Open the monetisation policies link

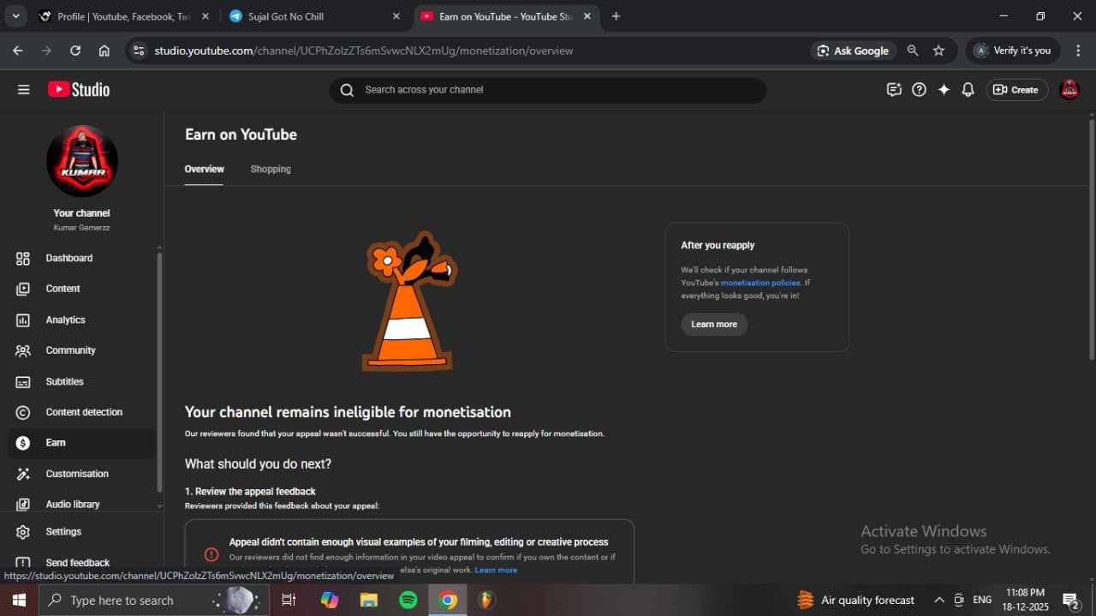(x=760, y=283)
